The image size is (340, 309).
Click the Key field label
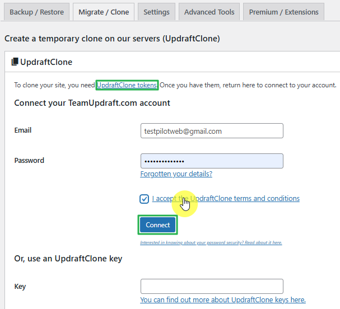coord(20,287)
